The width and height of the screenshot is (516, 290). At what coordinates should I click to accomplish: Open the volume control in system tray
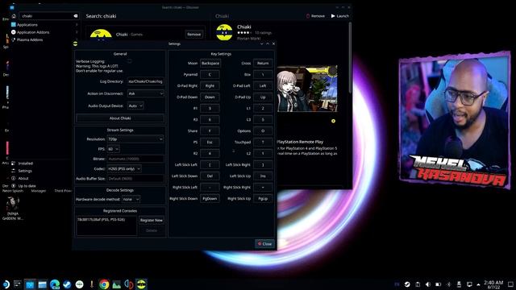click(x=428, y=284)
